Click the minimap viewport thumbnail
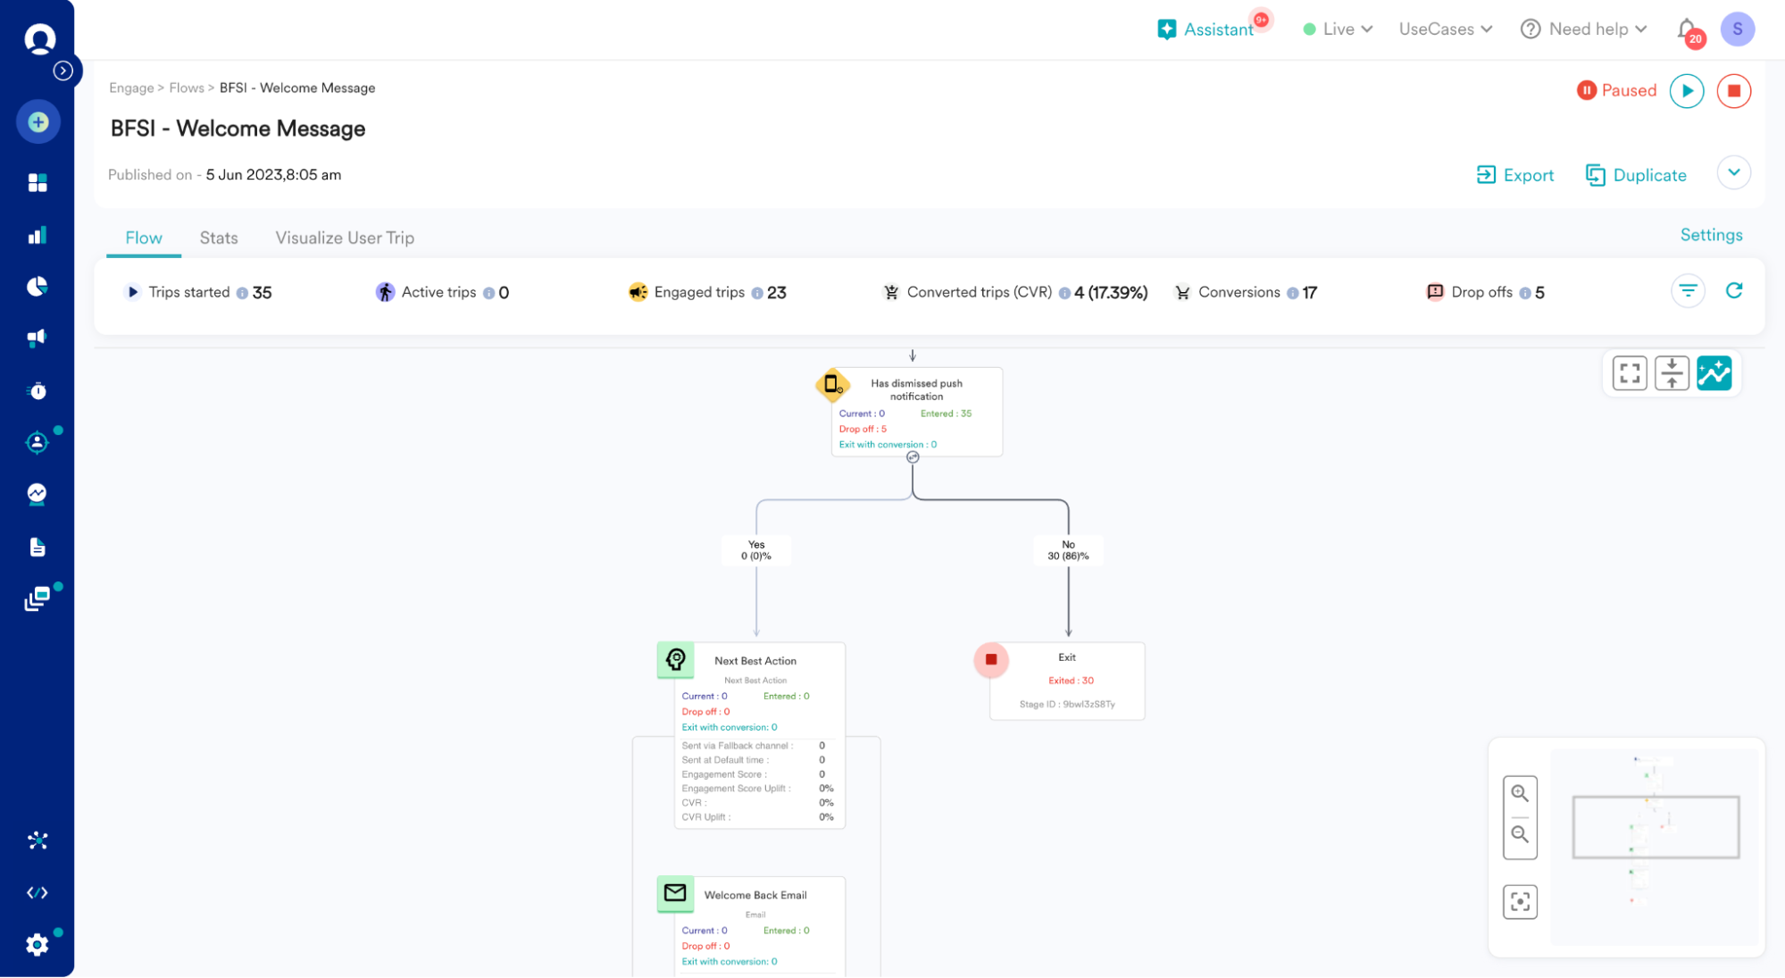The width and height of the screenshot is (1785, 978). [x=1655, y=827]
